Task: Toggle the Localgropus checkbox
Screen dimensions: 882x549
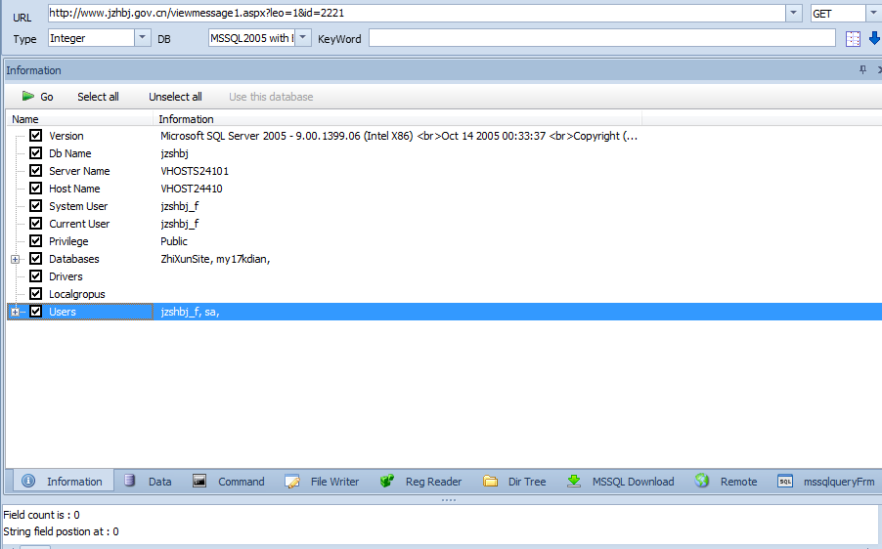Action: [36, 293]
